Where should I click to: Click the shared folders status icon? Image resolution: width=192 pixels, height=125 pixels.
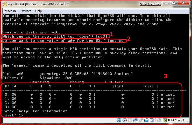[146, 120]
